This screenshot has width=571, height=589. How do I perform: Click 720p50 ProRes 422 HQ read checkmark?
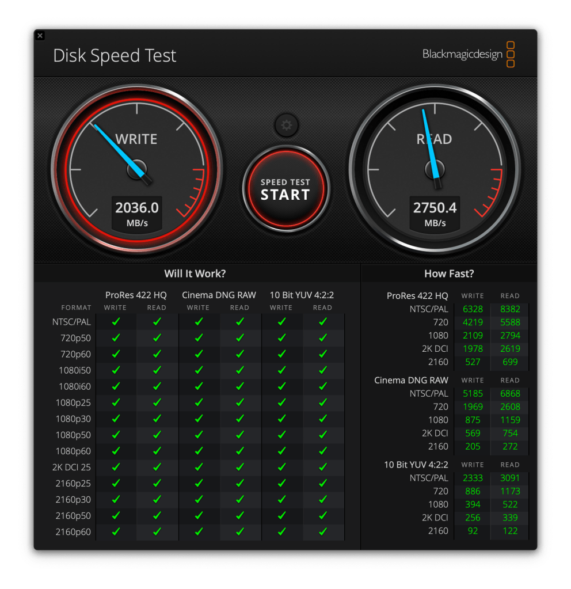click(157, 338)
